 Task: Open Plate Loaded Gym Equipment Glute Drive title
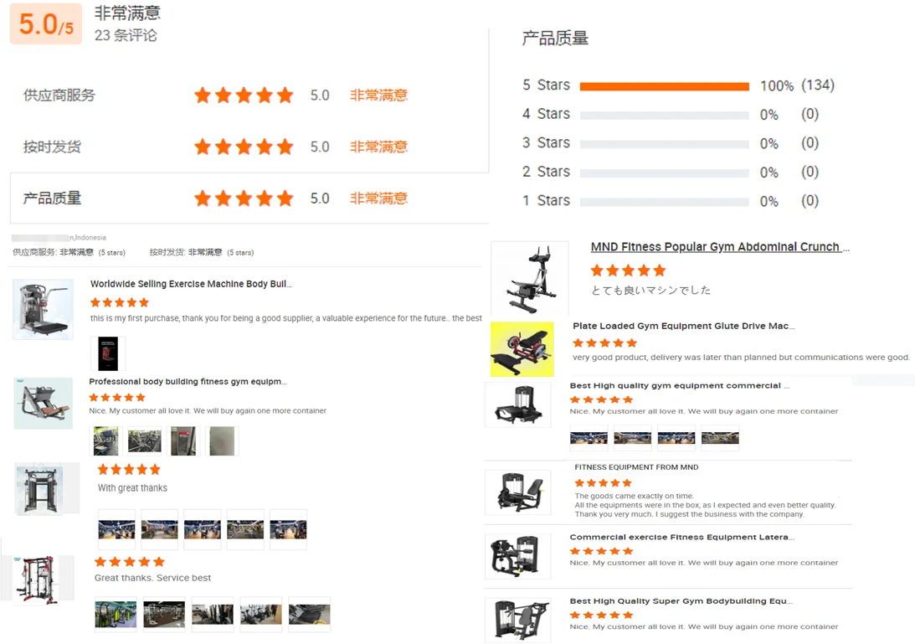(683, 326)
